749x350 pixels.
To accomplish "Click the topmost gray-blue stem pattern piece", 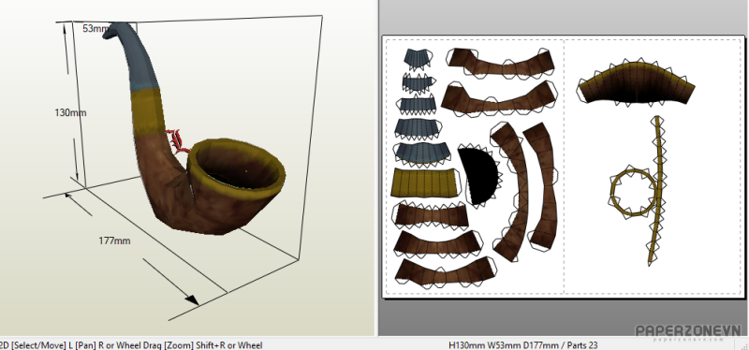I will pos(418,58).
